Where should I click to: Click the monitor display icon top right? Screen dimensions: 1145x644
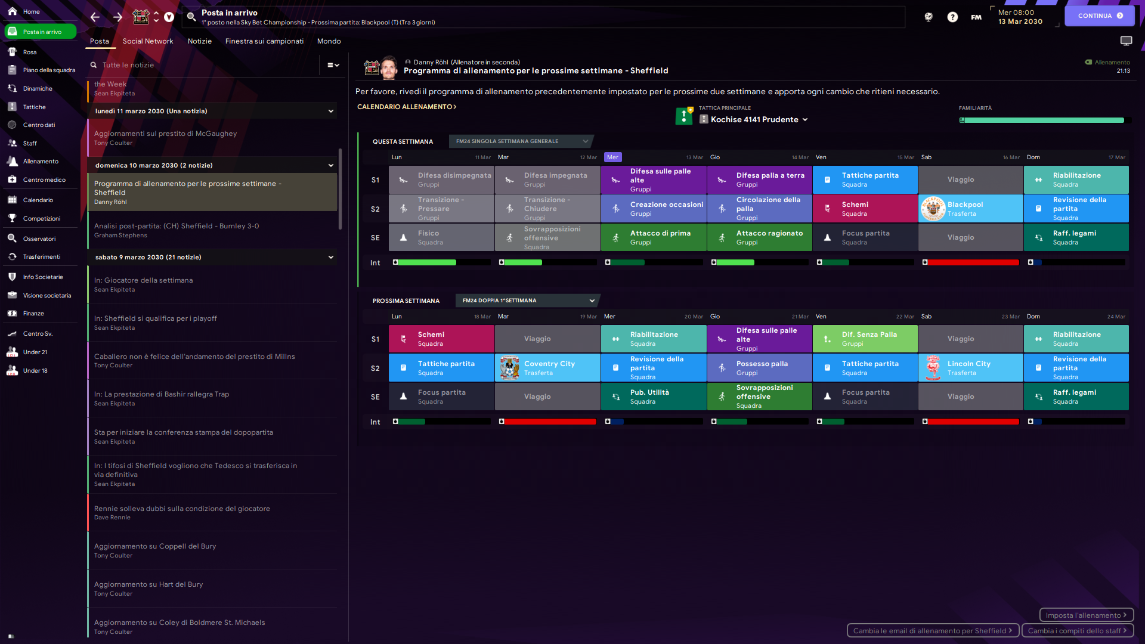(x=1126, y=41)
